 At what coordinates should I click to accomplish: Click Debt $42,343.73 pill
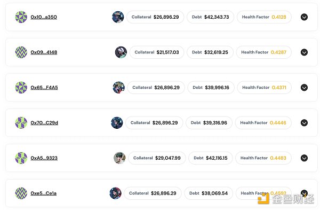(211, 17)
